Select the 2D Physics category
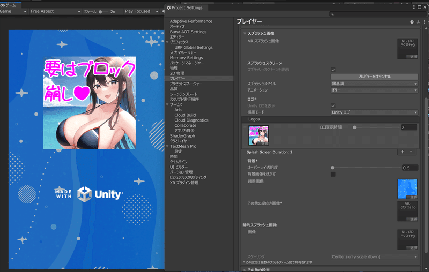Viewport: 429px width, 272px height. 177,73
